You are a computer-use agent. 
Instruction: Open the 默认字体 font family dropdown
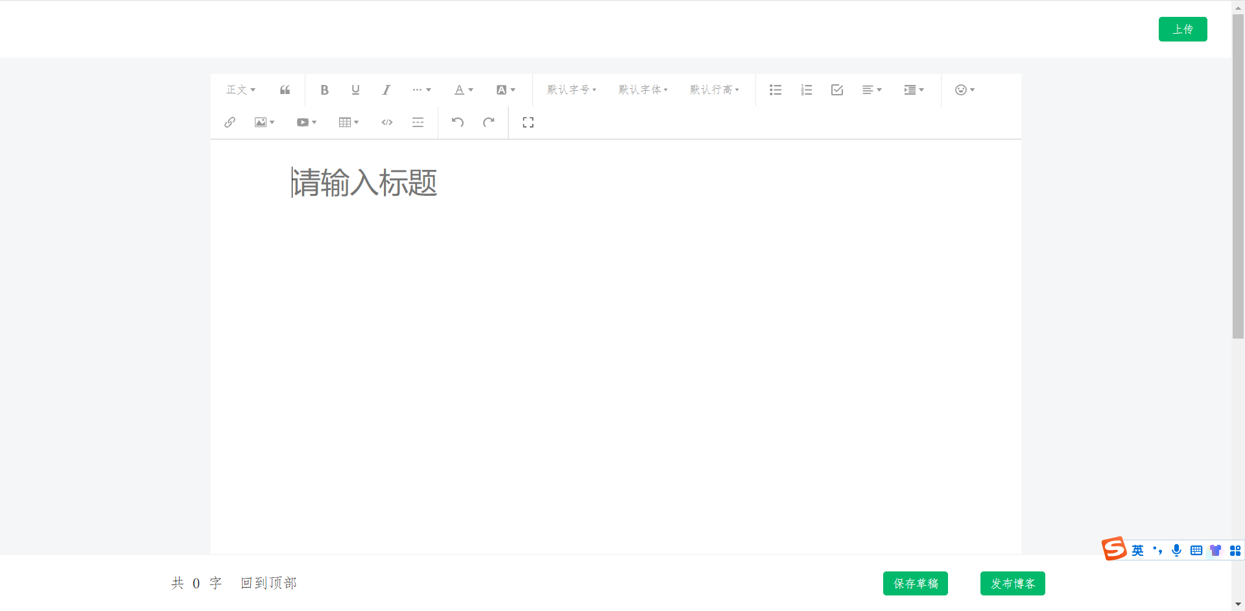tap(643, 90)
